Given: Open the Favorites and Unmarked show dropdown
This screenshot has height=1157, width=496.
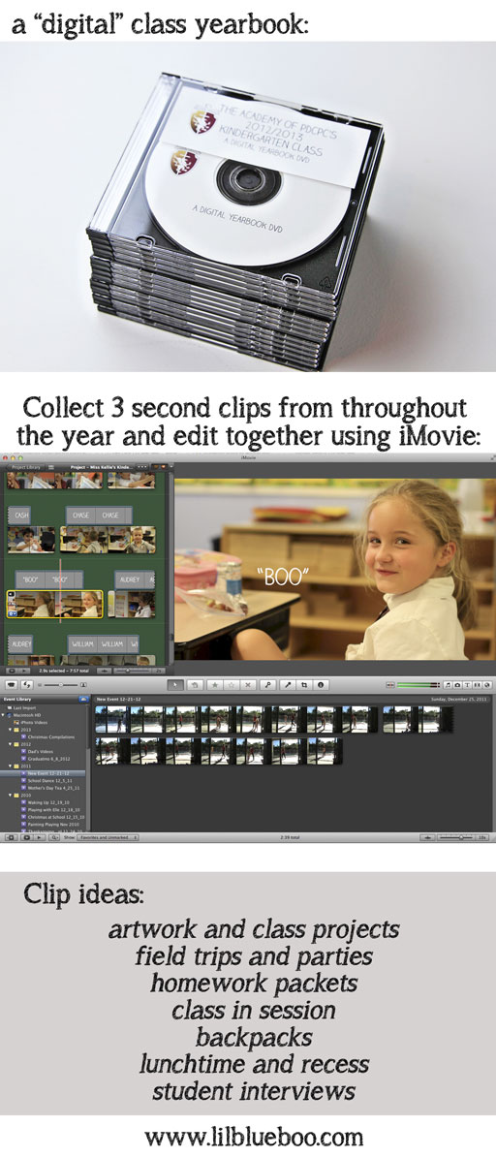Looking at the screenshot, I should 108,837.
